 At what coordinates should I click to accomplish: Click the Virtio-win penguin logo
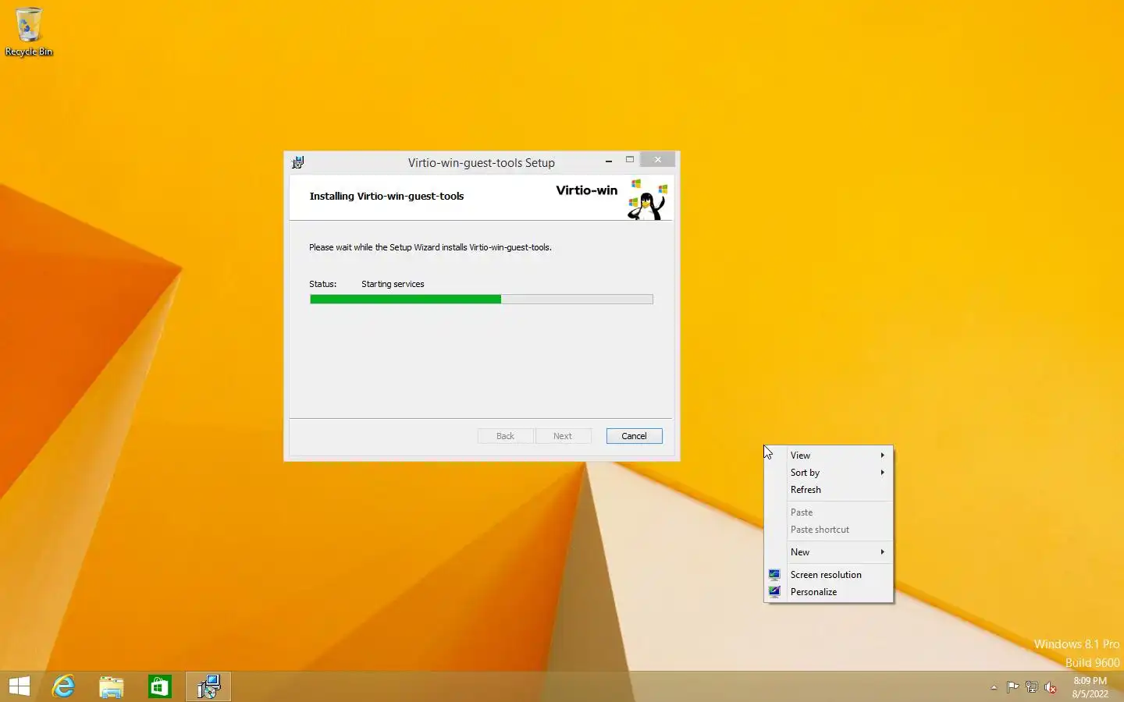pos(648,200)
